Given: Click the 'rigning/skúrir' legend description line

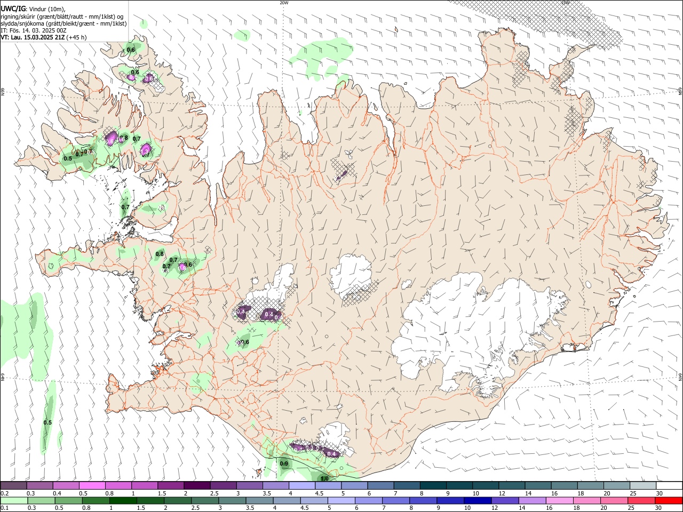Looking at the screenshot, I should tap(62, 17).
